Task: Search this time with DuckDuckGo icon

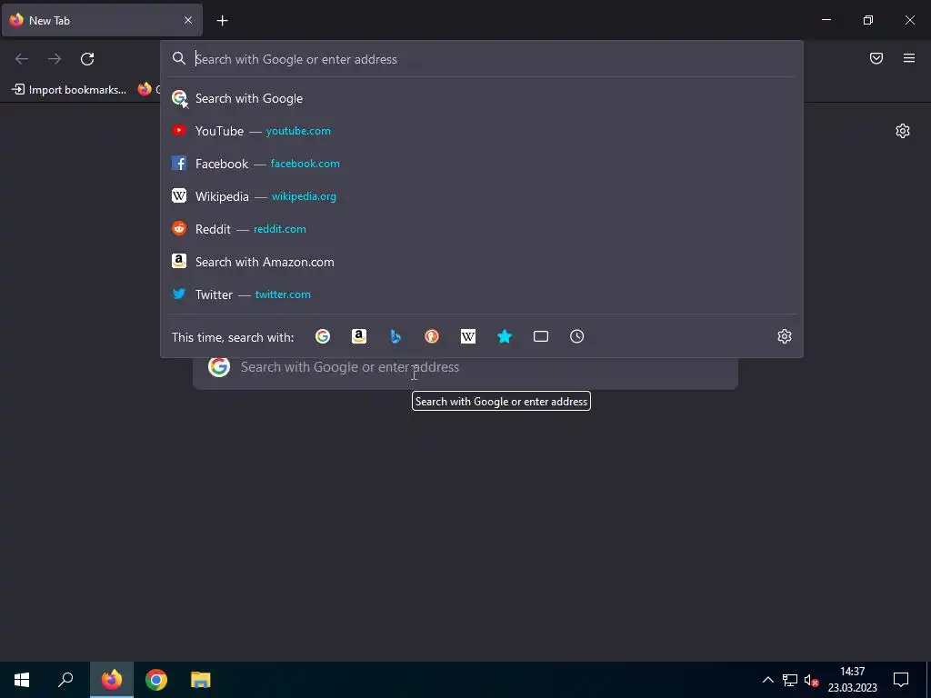Action: [x=432, y=336]
